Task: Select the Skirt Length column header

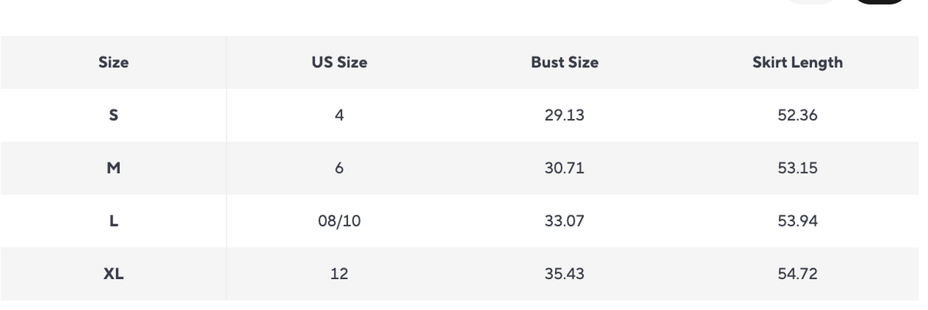Action: [x=797, y=63]
